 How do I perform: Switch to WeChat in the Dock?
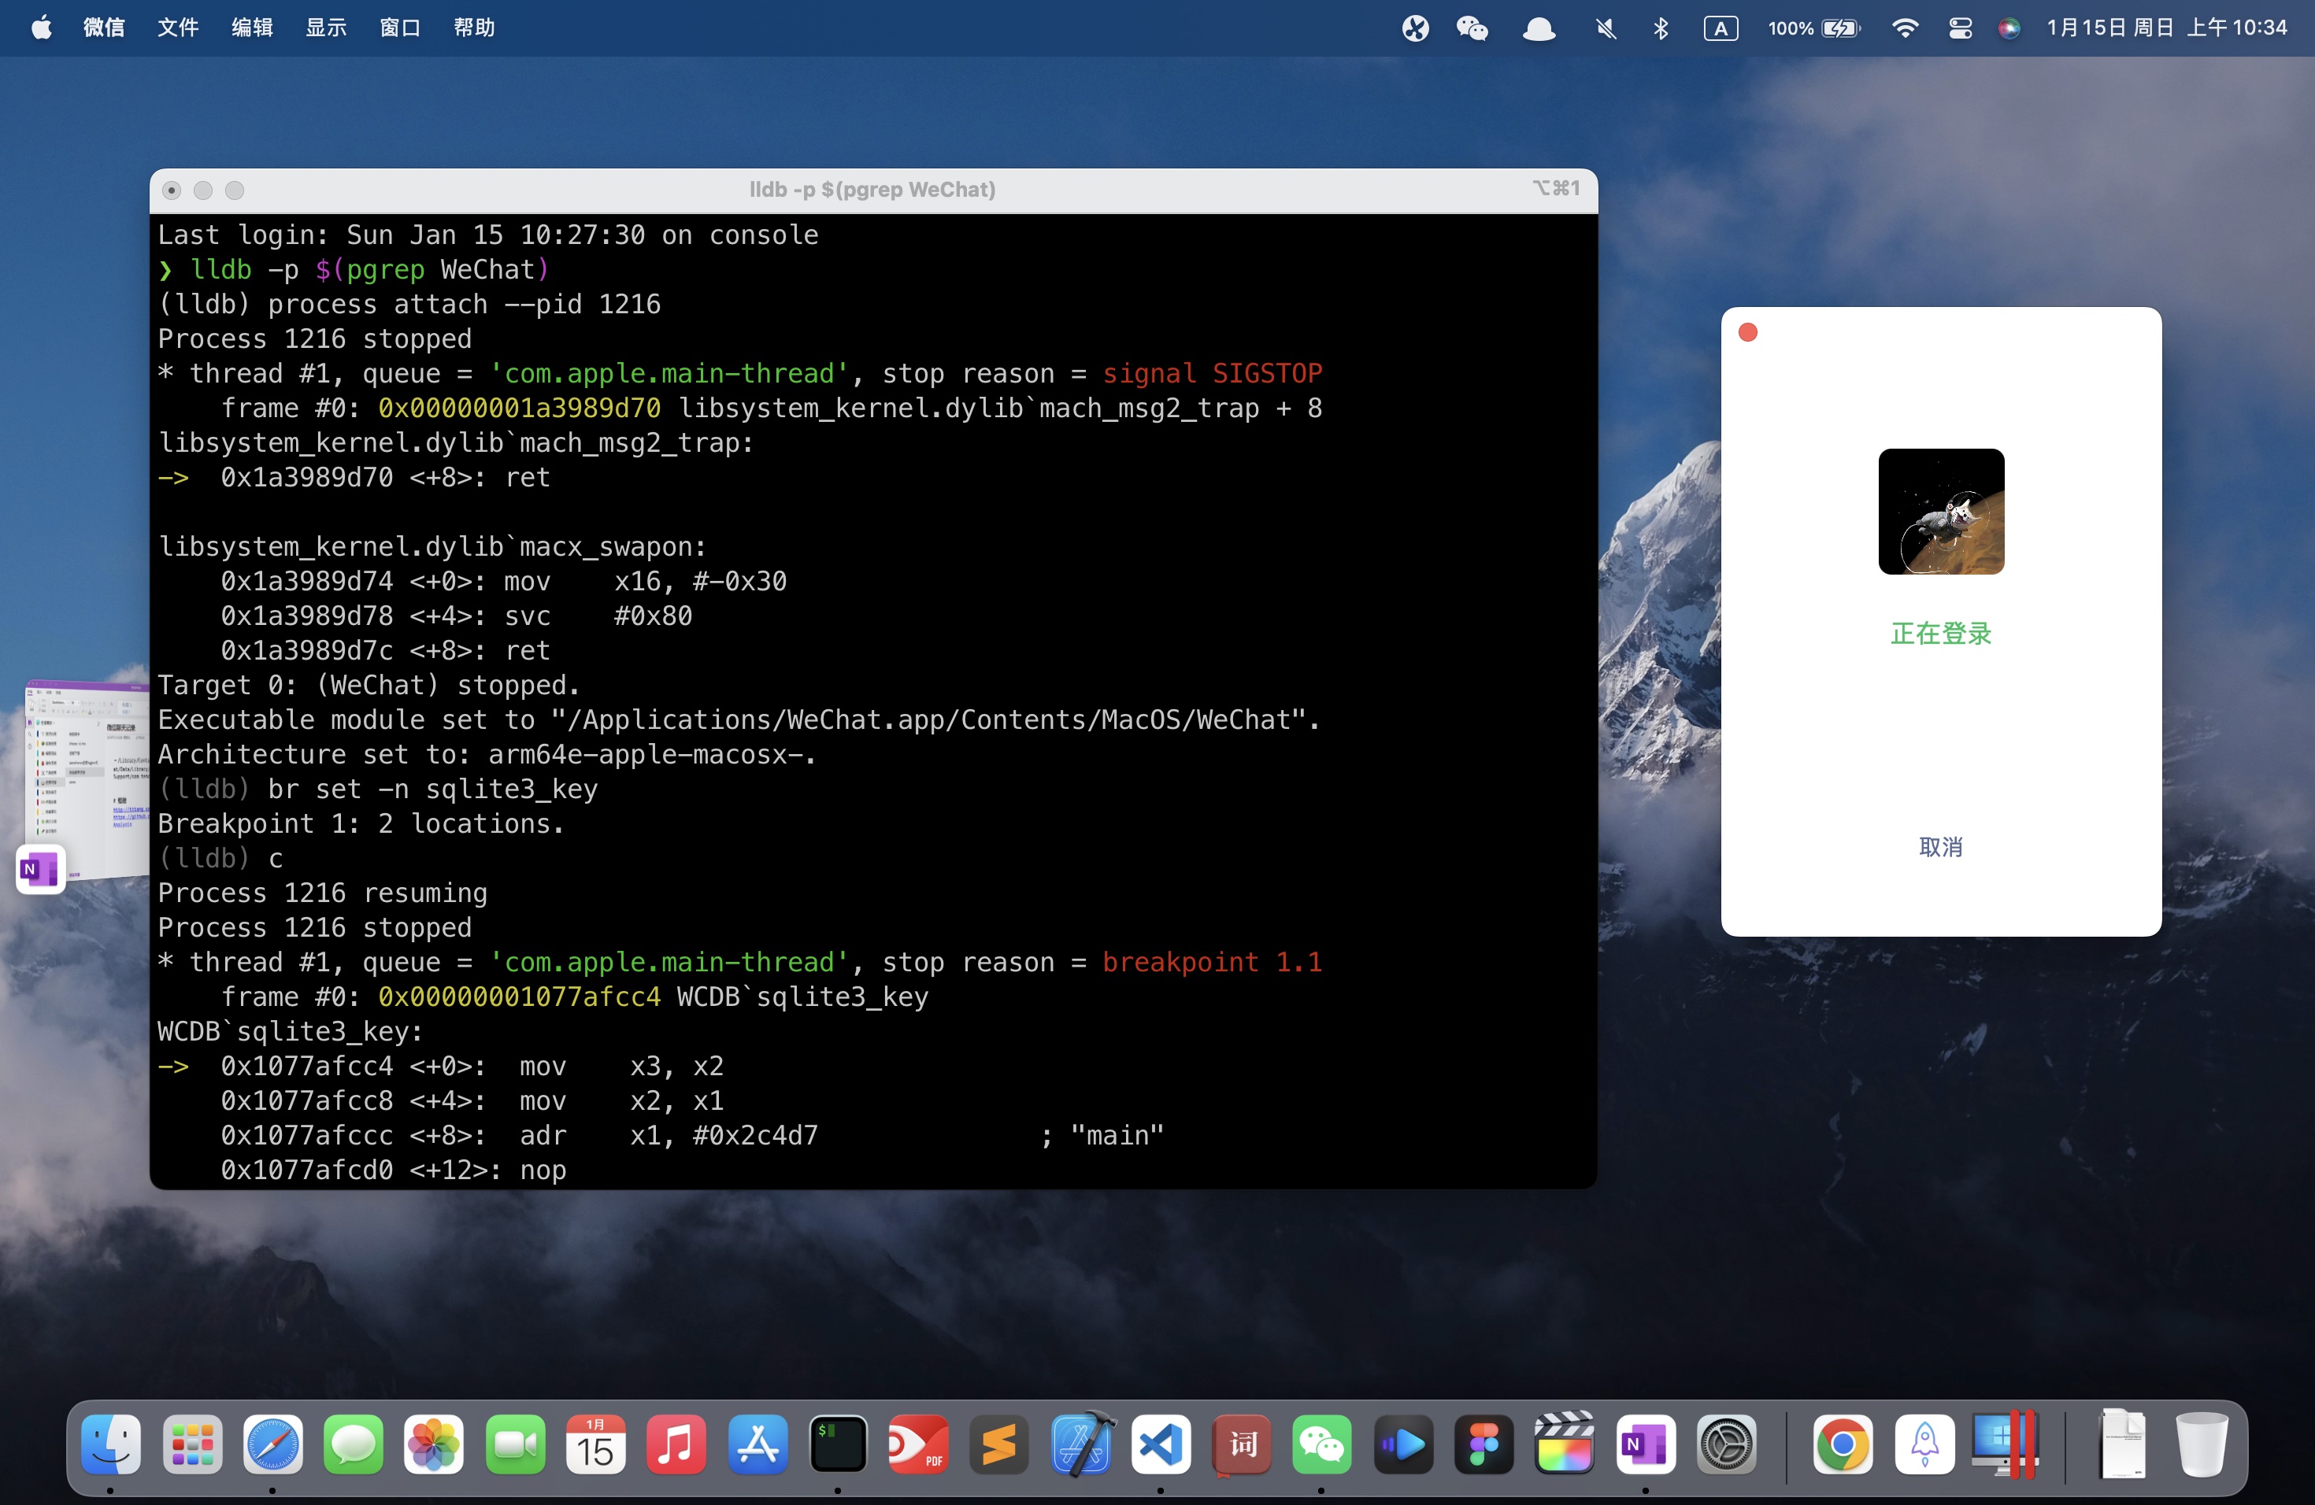pyautogui.click(x=1322, y=1444)
